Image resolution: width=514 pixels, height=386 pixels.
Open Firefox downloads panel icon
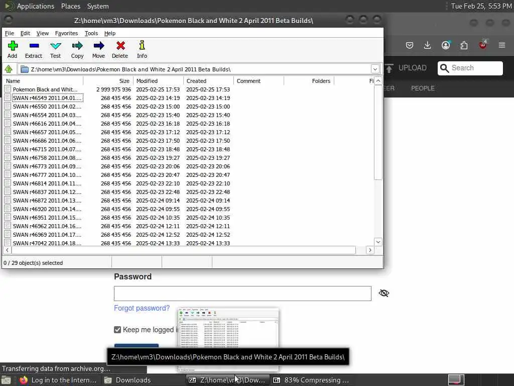(x=427, y=45)
